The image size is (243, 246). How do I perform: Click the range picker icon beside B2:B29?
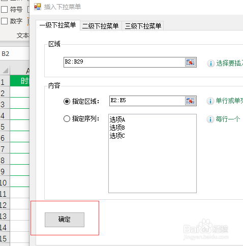(x=190, y=63)
